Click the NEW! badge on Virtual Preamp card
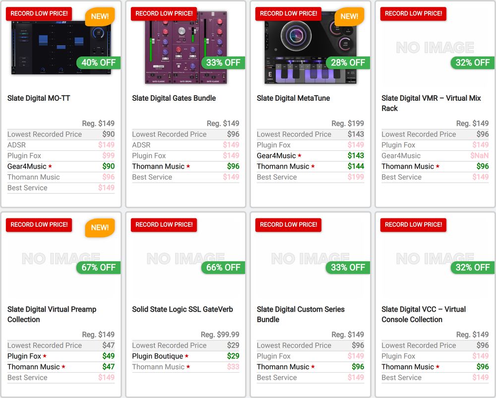Viewport: 496px width, 398px height. (100, 227)
